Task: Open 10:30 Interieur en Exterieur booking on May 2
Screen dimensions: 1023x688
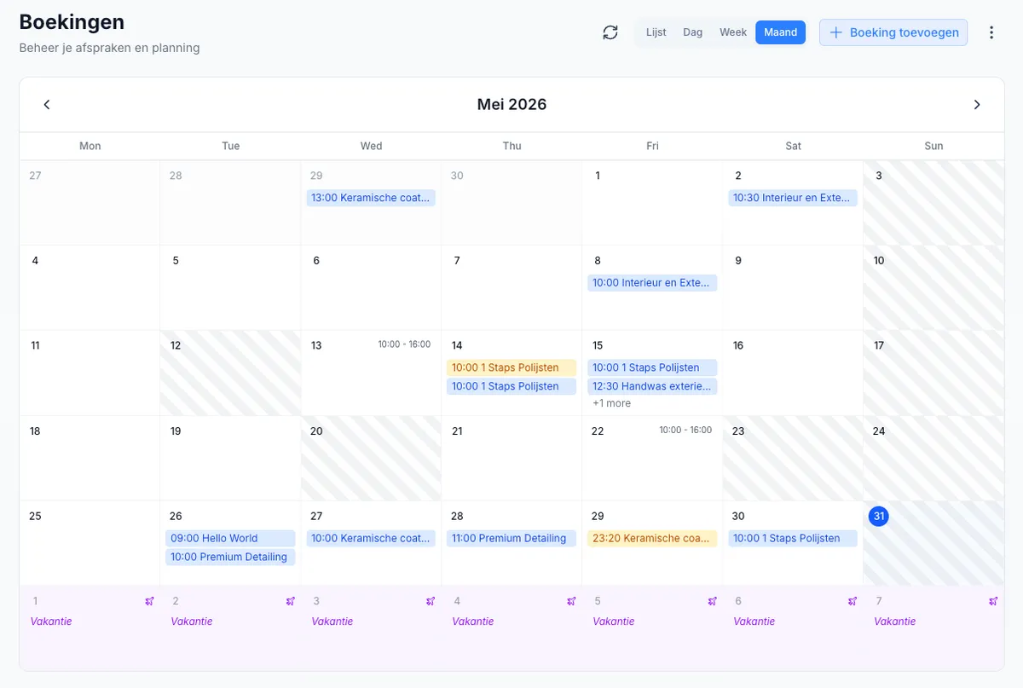Action: 793,198
